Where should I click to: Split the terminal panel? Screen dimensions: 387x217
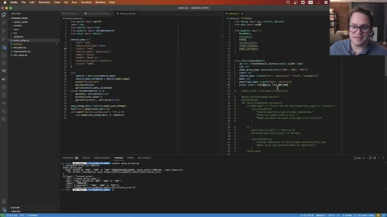click(370, 158)
